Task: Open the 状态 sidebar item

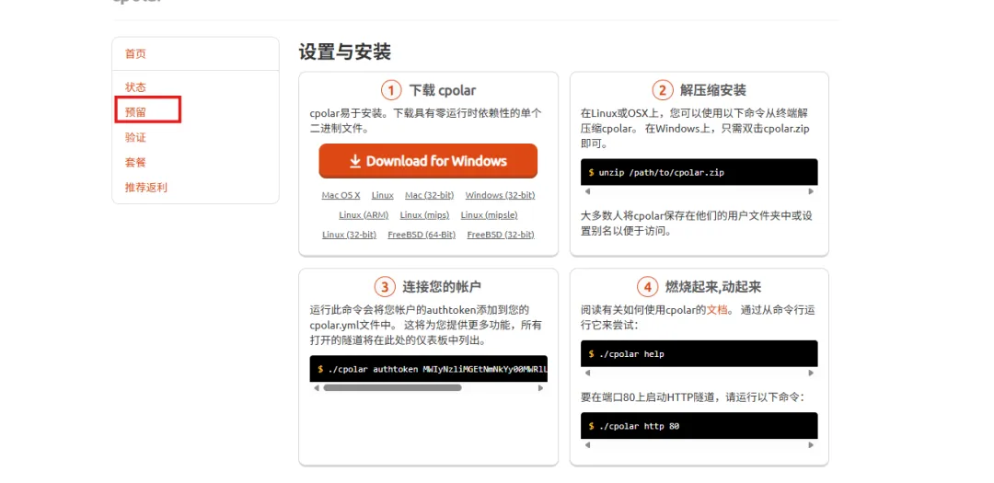Action: 135,86
